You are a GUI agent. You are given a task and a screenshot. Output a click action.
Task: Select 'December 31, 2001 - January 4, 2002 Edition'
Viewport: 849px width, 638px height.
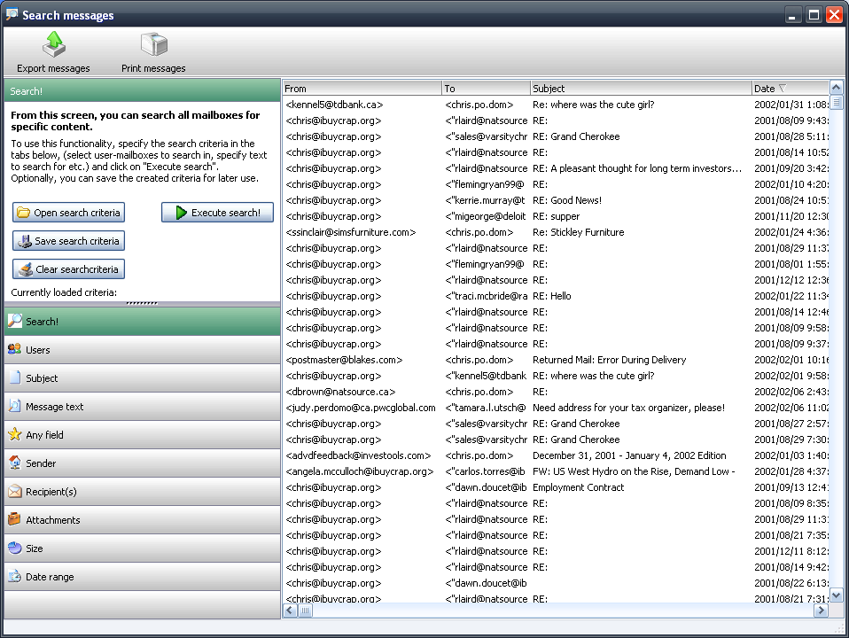pos(556,455)
